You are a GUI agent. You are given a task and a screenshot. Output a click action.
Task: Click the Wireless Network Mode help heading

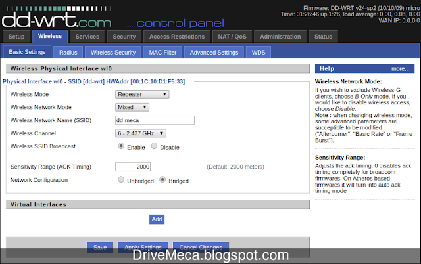348,81
